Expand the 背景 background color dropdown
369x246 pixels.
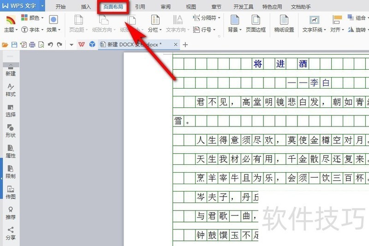(235, 24)
